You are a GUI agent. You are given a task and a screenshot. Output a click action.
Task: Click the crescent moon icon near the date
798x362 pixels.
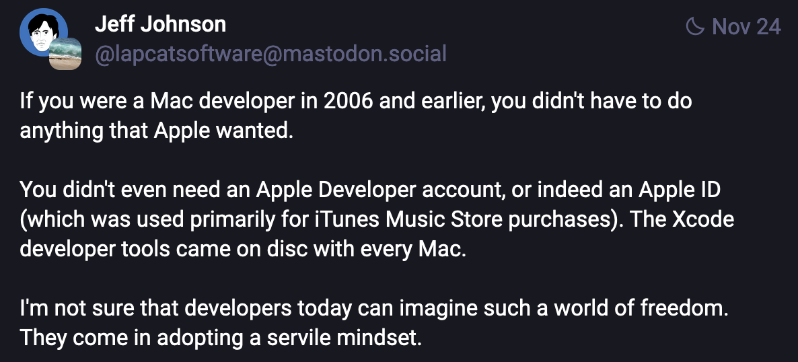coord(694,26)
